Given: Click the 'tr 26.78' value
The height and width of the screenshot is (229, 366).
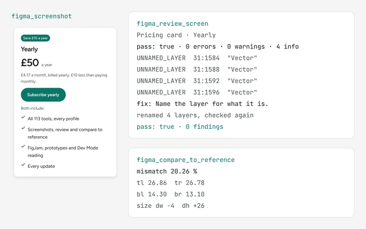Looking at the screenshot, I should 189,183.
